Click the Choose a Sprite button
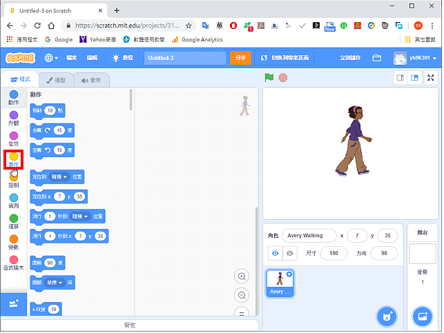 387,316
